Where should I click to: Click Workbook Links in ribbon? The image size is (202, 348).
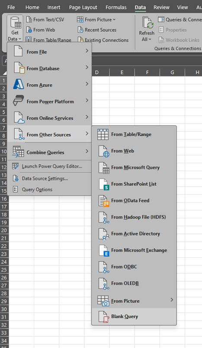coord(179,40)
